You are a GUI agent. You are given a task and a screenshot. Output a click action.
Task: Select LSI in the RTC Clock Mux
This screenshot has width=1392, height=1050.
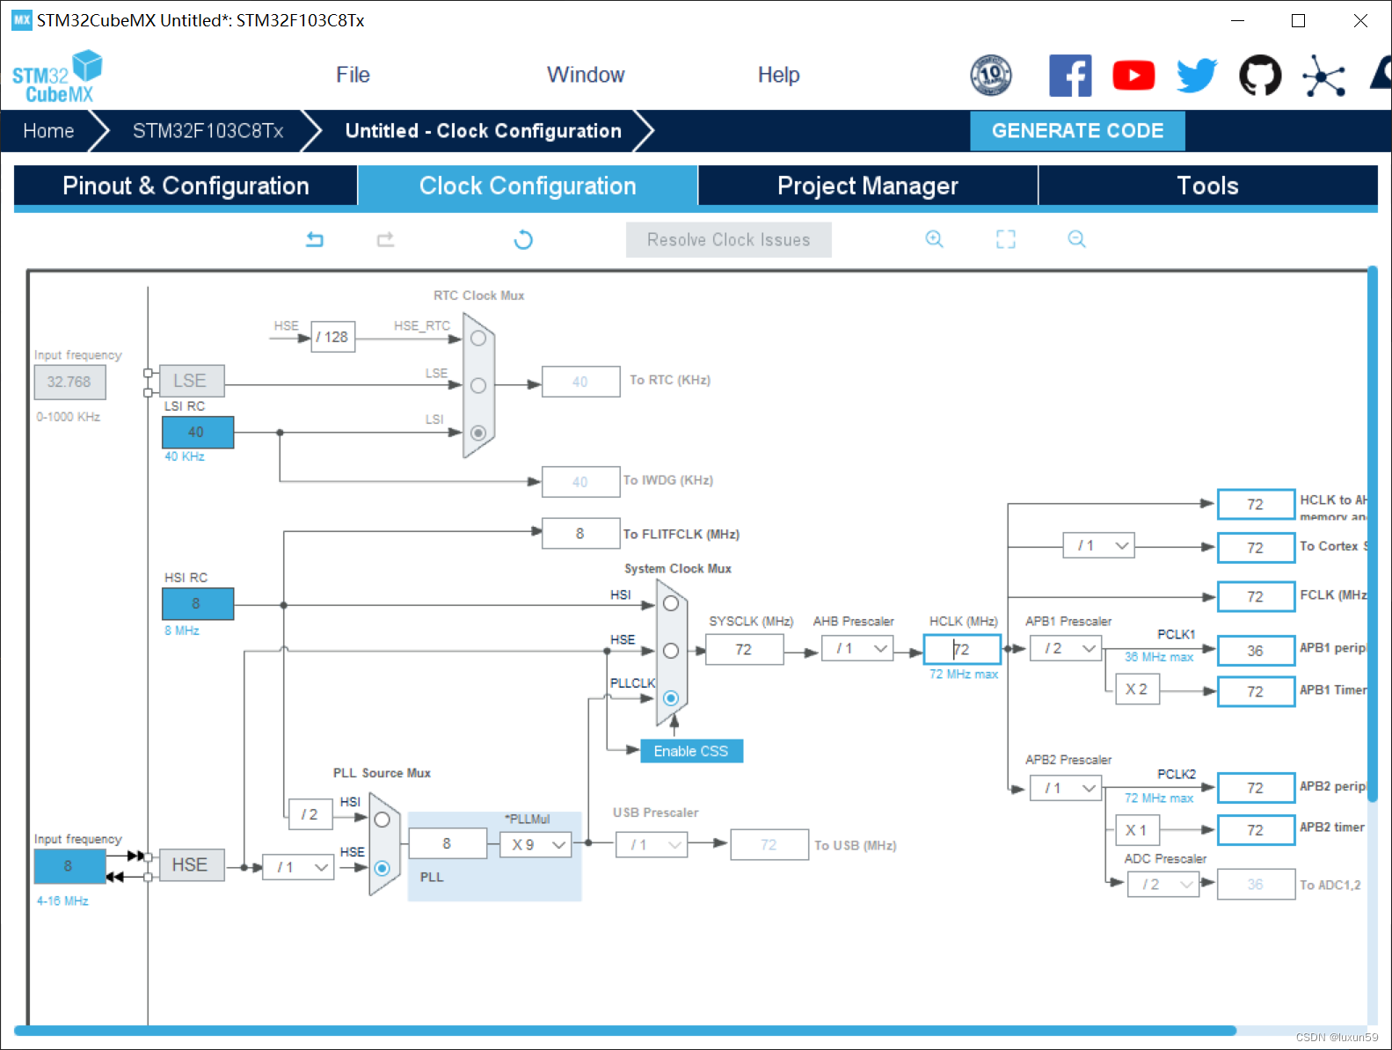[x=478, y=433]
